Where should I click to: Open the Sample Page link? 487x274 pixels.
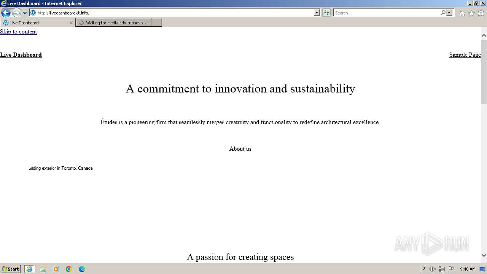coord(465,55)
